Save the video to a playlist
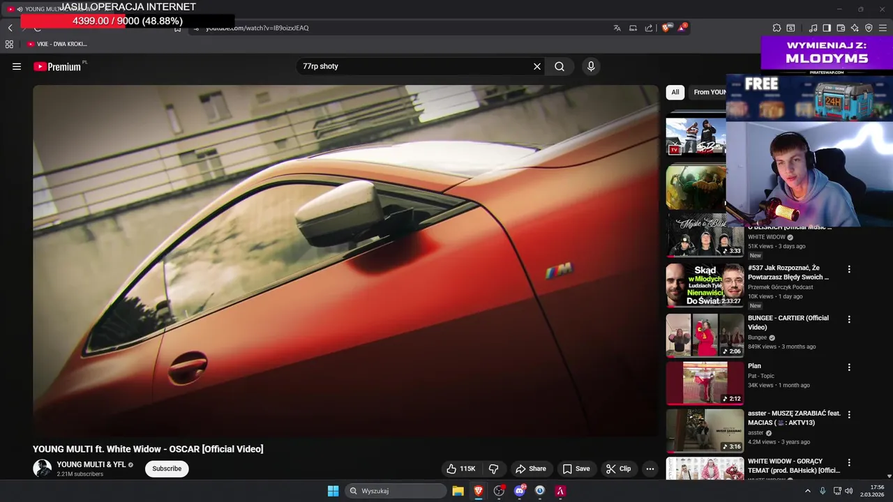 576,469
